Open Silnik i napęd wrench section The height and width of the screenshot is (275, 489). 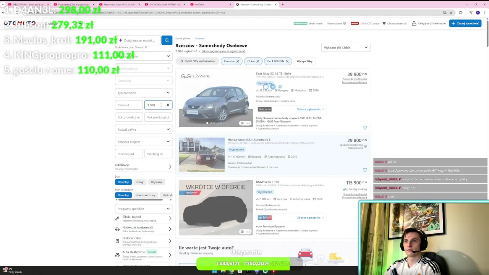[143, 218]
